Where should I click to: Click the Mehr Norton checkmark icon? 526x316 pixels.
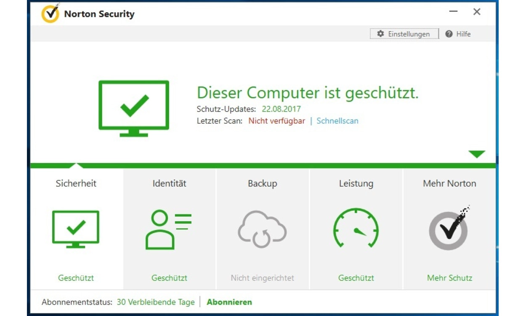pos(449,230)
